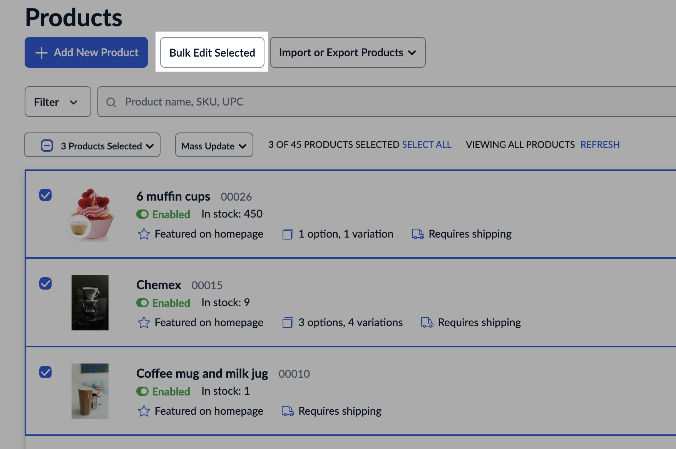Viewport: 676px width, 449px height.
Task: Click the Featured on homepage star for 6 muffin cups
Action: (x=144, y=234)
